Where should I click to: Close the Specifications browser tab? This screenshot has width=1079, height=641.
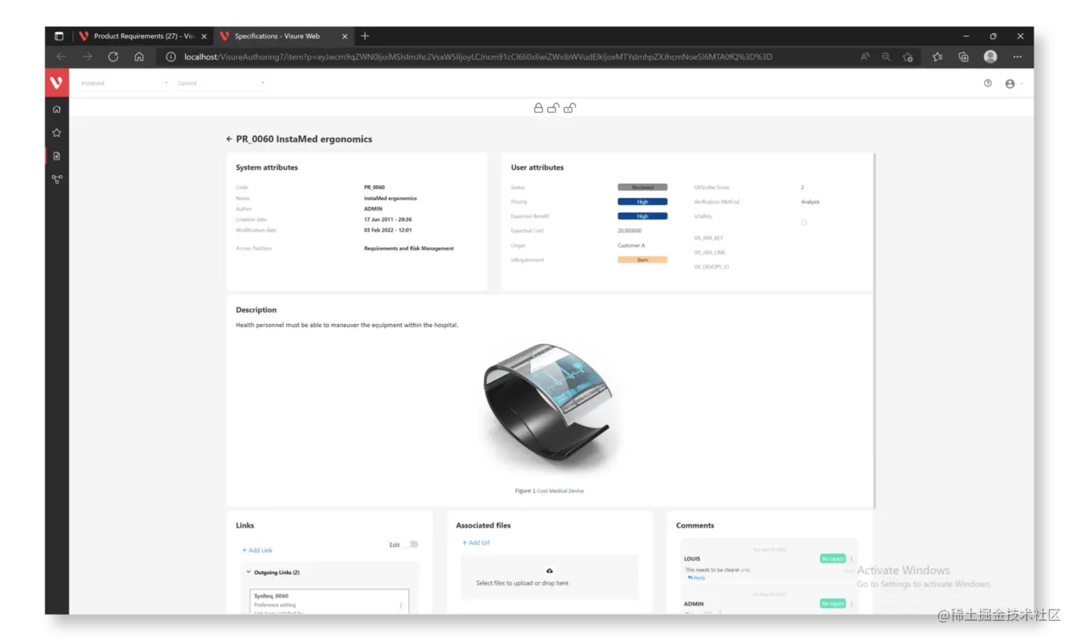(x=345, y=36)
